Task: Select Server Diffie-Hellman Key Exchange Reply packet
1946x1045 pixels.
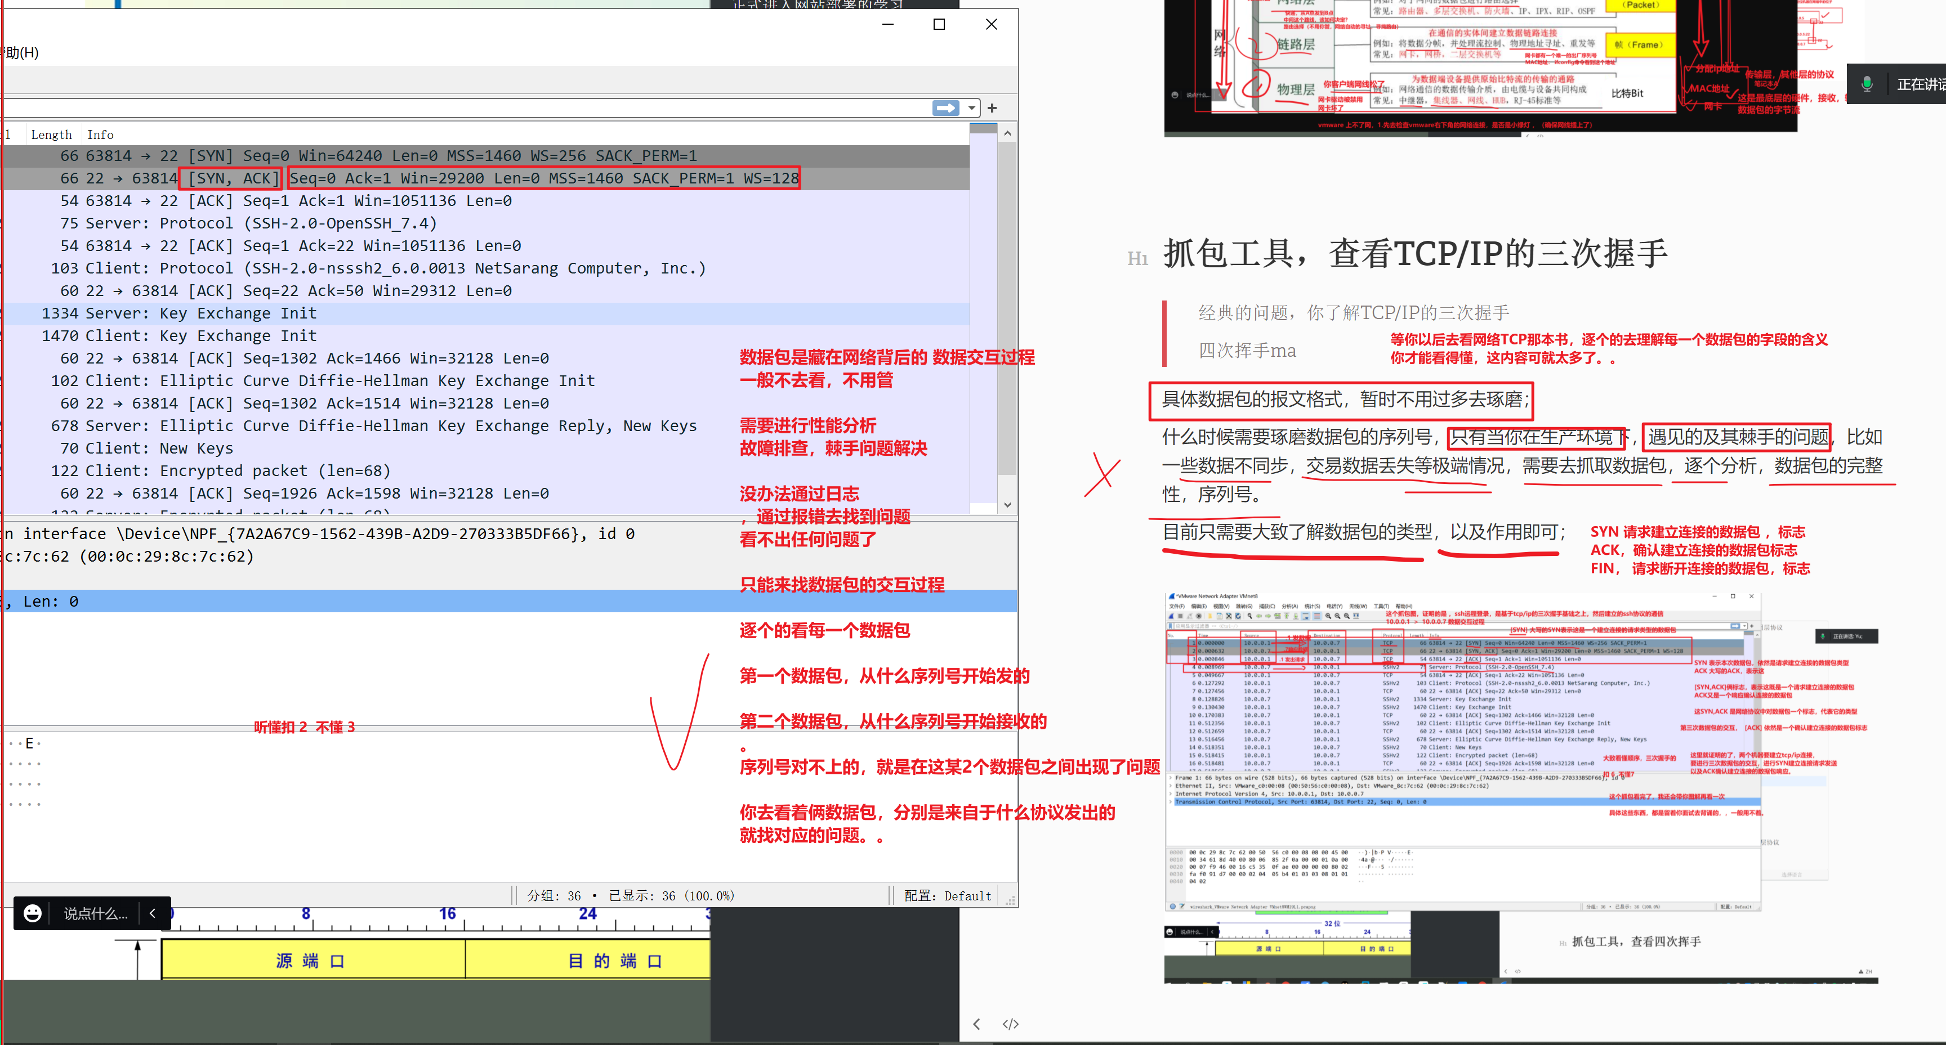Action: [485, 426]
